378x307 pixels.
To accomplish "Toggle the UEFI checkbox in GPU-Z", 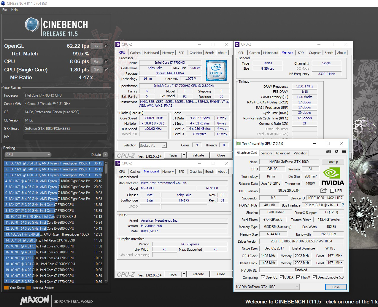I will 332,191.
